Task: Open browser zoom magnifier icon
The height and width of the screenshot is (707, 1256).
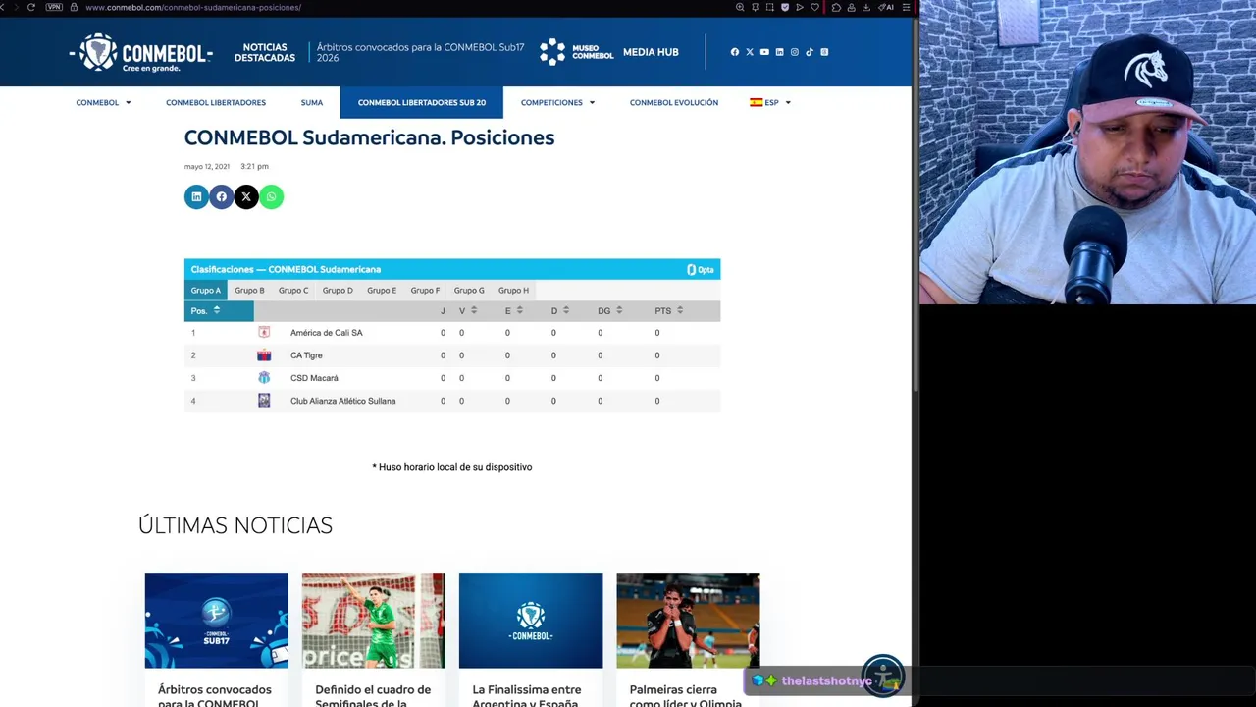Action: pyautogui.click(x=740, y=7)
